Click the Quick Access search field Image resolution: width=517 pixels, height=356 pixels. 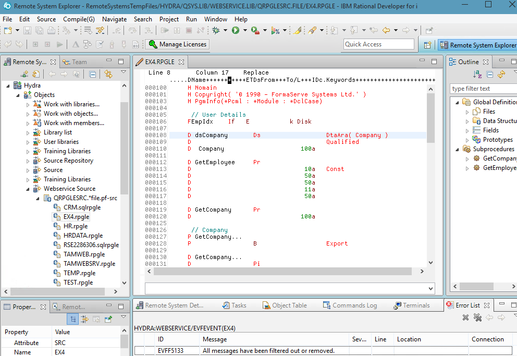(379, 44)
